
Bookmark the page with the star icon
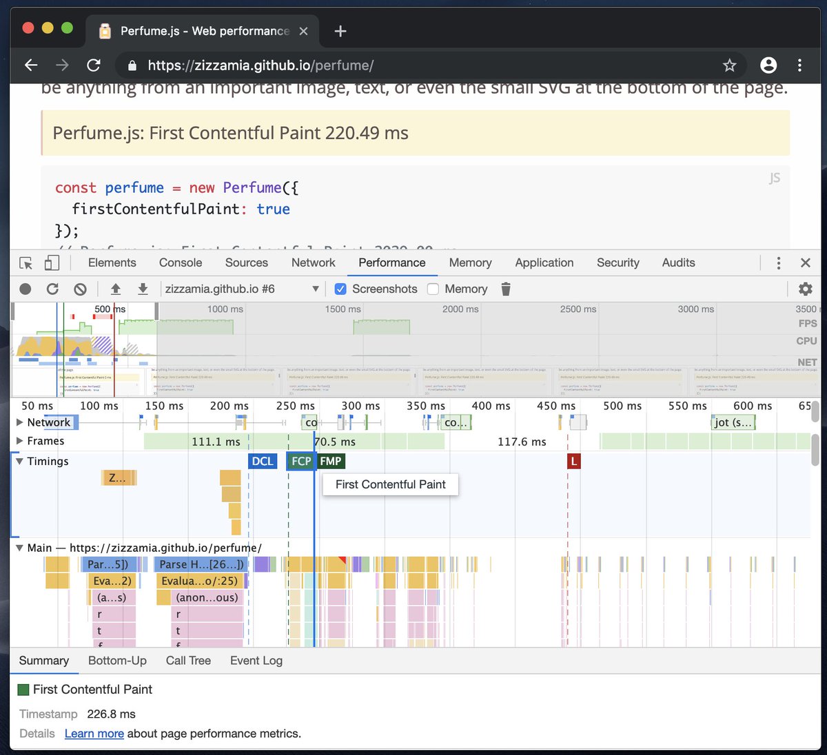coord(730,65)
